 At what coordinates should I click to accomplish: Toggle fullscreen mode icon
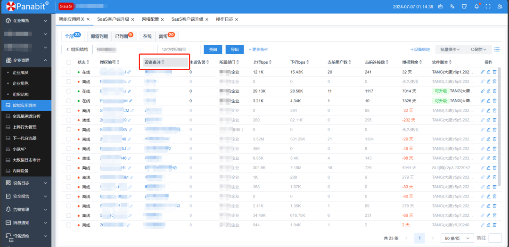[x=488, y=6]
